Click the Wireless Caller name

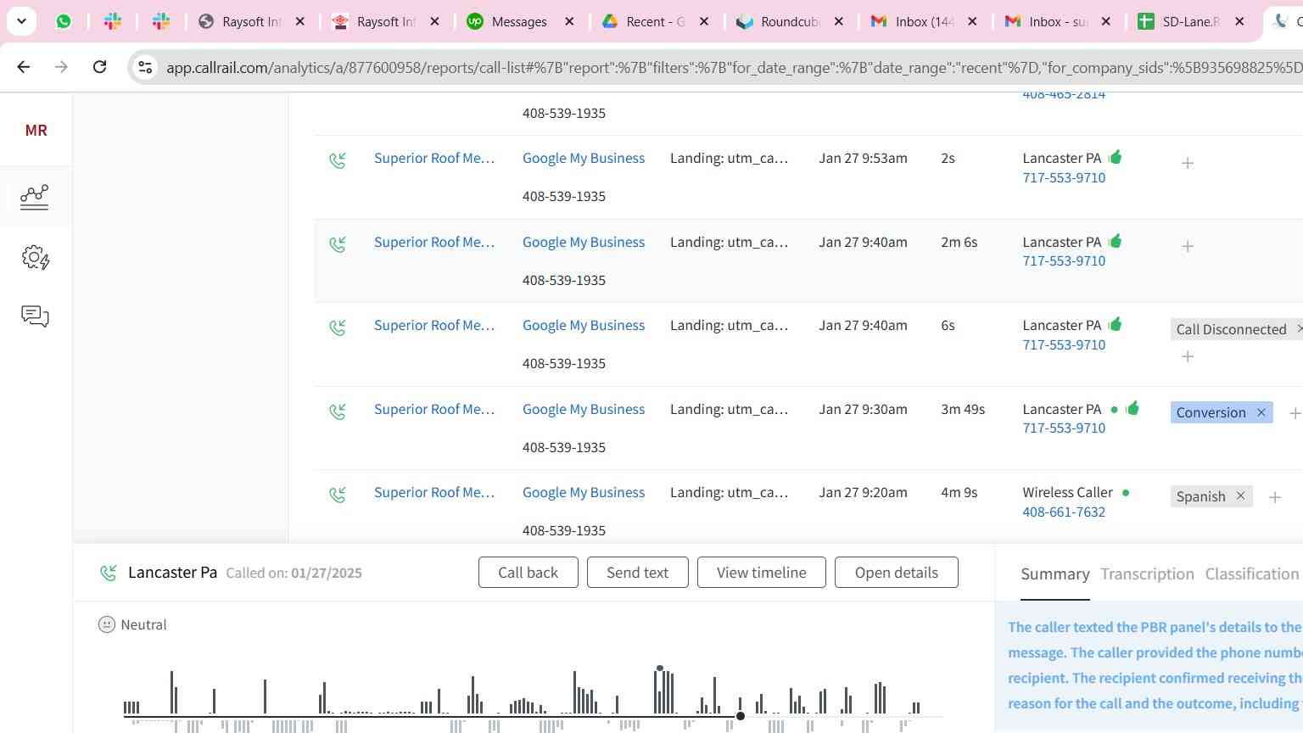pyautogui.click(x=1067, y=492)
